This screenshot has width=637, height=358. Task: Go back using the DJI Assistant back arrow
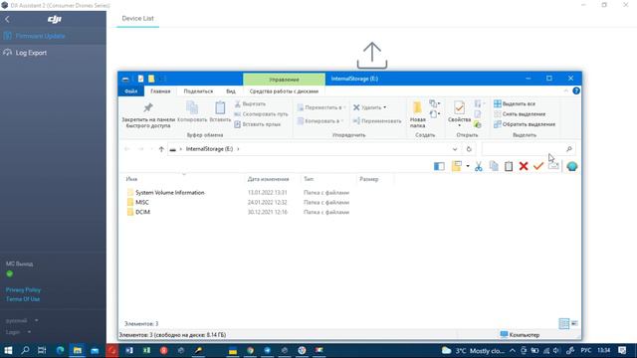coord(7,19)
